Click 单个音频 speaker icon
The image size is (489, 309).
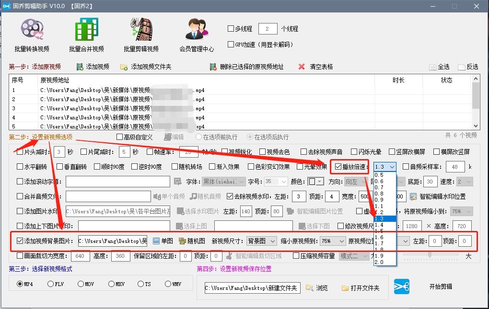(x=157, y=196)
